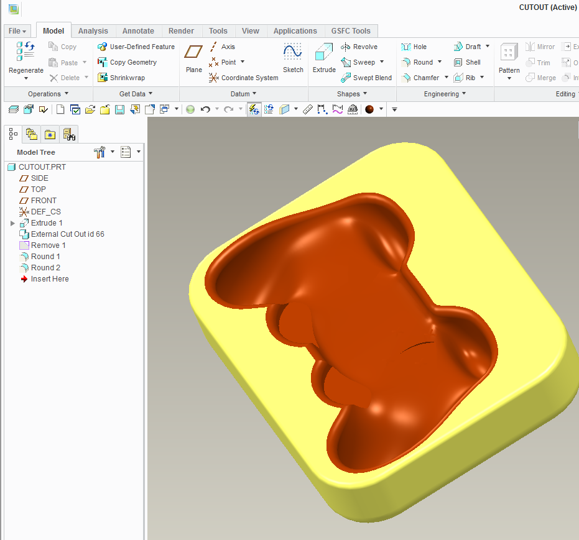Expand the Extrude 1 tree node

coord(12,223)
